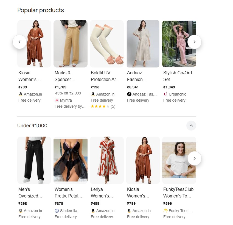This screenshot has width=233, height=225.
Task: Click the Amazon icon under Men's Oversized pants
Action: click(x=20, y=210)
